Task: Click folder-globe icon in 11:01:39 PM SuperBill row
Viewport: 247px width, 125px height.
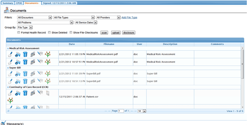Action: coord(18,73)
